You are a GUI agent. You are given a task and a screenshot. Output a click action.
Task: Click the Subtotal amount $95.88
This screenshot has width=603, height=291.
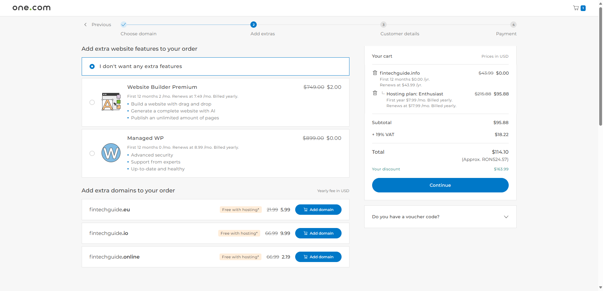[501, 123]
